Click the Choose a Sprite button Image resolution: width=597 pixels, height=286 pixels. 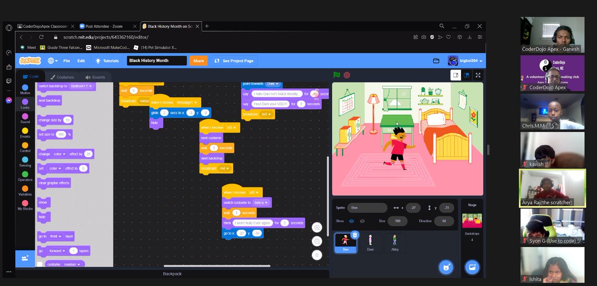click(446, 267)
